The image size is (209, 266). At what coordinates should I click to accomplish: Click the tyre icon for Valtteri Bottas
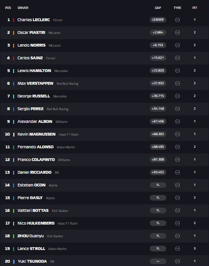178,210
